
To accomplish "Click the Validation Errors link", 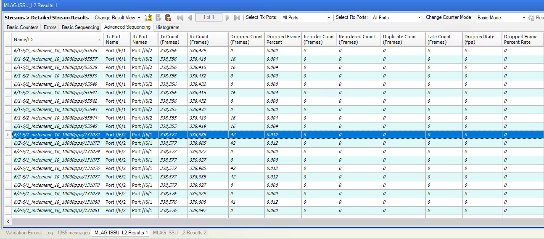I will pyautogui.click(x=23, y=233).
